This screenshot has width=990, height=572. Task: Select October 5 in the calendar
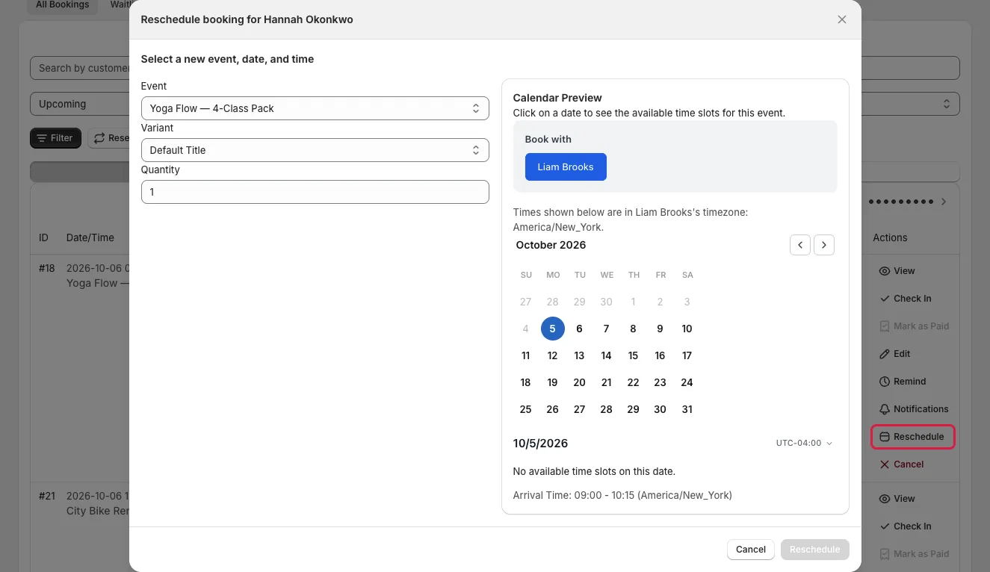point(553,329)
